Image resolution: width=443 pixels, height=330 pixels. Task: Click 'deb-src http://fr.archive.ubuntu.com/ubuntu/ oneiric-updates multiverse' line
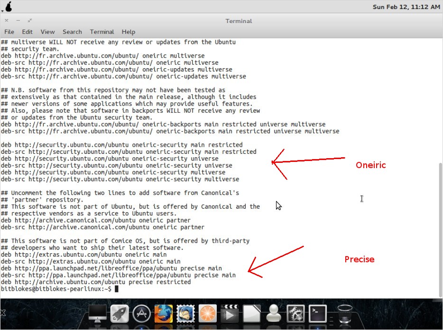coord(123,76)
